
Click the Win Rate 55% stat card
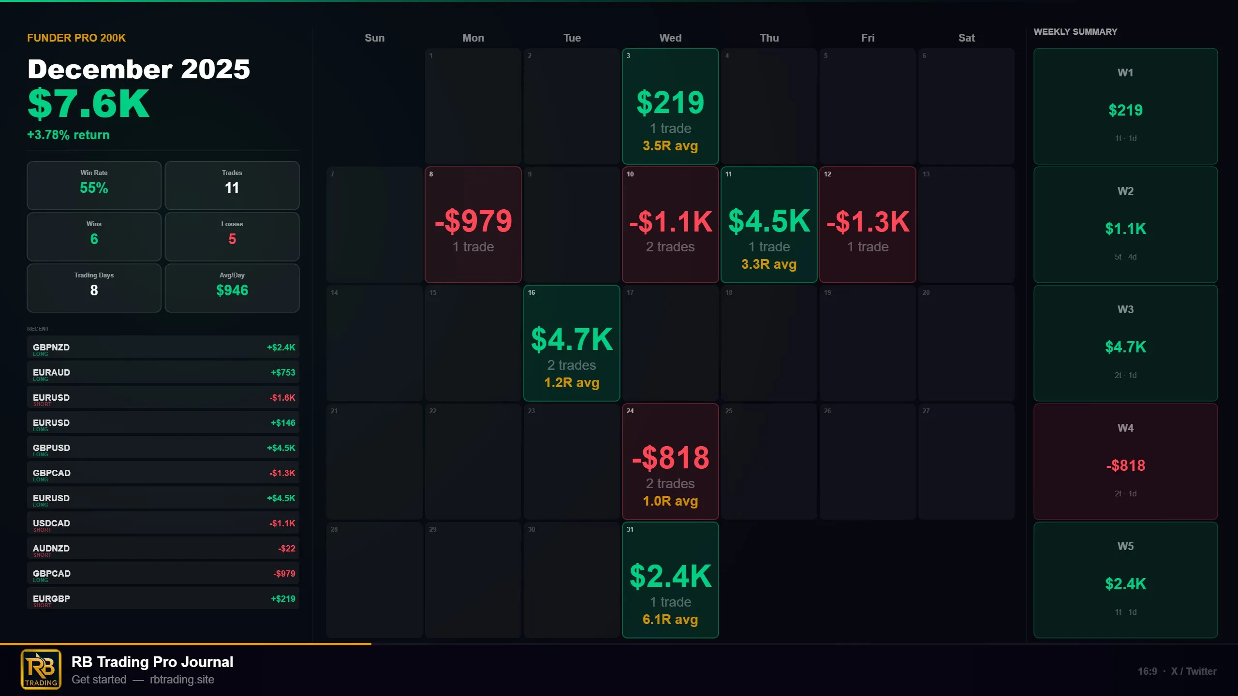(94, 186)
